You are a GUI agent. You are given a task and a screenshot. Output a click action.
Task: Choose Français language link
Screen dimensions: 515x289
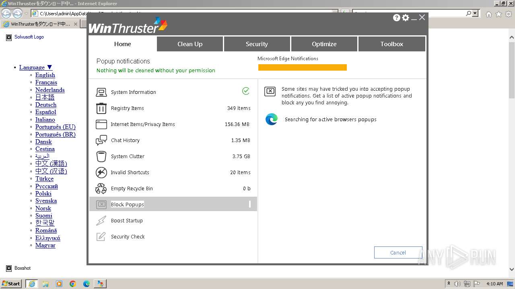pos(46,82)
